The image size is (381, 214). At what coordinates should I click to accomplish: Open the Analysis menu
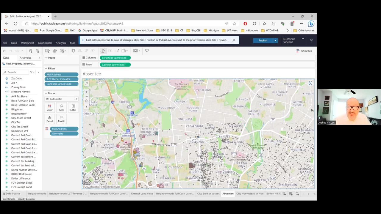[x=61, y=43]
